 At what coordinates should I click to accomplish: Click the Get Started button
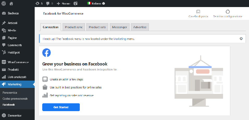[61, 107]
